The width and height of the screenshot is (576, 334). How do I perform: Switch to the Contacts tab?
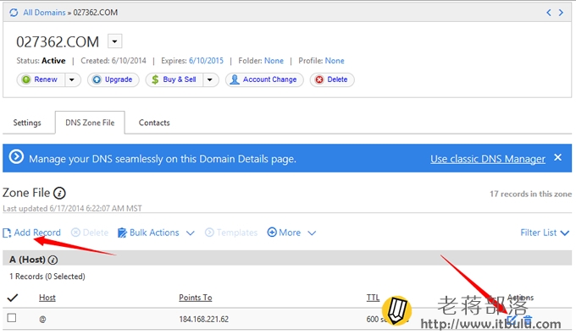click(x=154, y=123)
